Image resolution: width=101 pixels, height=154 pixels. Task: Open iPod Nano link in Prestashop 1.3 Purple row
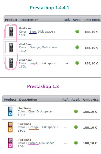coord(24,140)
